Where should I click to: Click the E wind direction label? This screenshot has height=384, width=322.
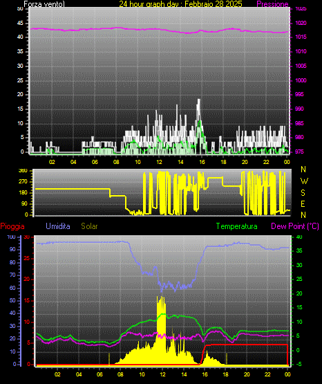[x=303, y=203]
